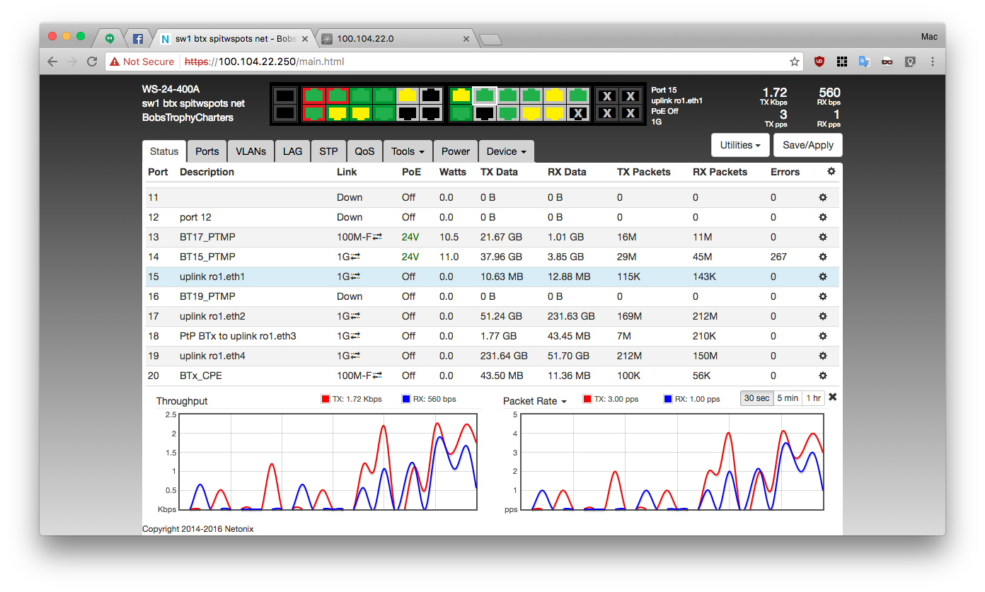Click the browser back arrow

coord(52,62)
